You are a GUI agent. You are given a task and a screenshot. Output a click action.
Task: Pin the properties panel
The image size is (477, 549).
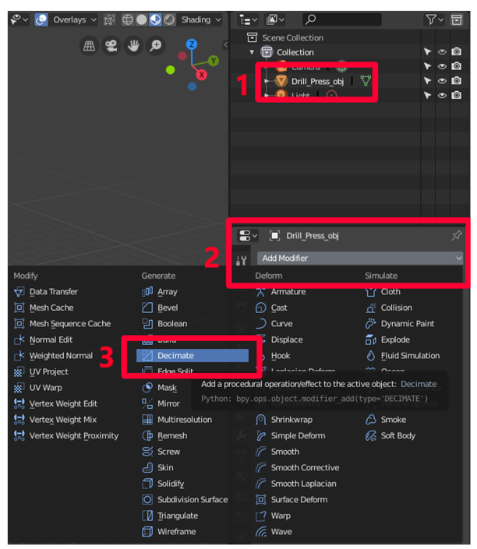[x=456, y=236]
